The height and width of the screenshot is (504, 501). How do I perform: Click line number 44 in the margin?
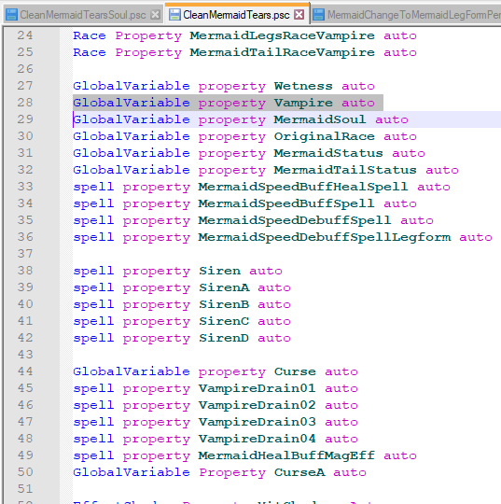point(25,371)
